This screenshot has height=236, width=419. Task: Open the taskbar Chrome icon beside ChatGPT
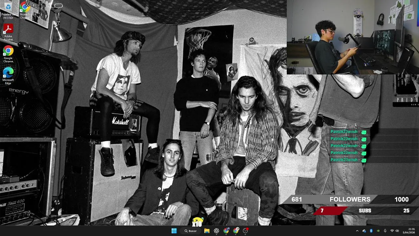point(226,231)
